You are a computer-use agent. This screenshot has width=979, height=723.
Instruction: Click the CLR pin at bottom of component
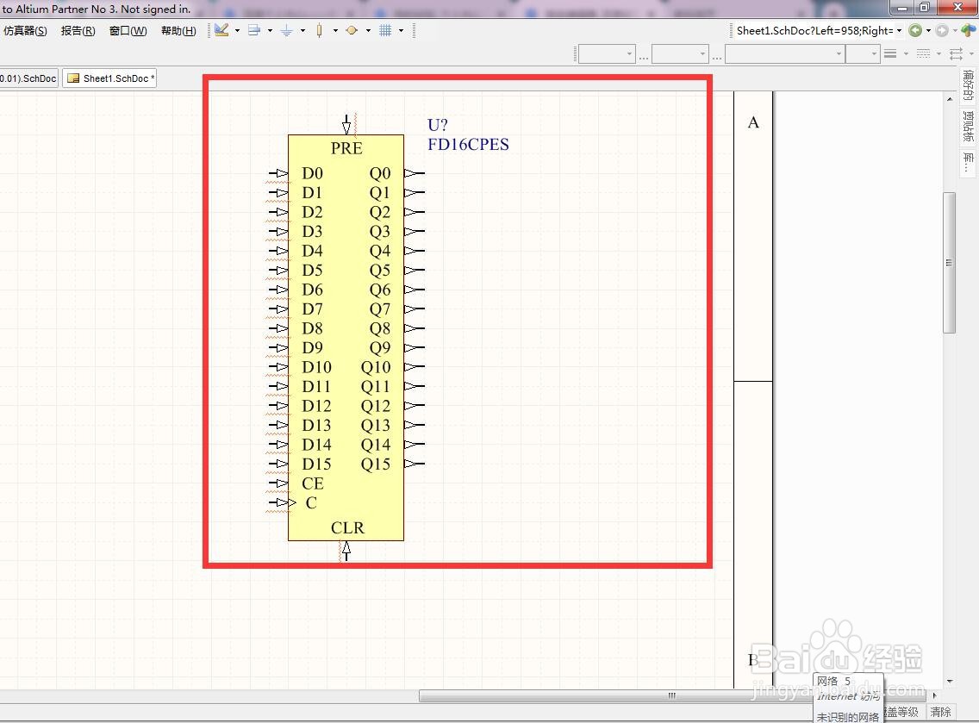[x=346, y=551]
